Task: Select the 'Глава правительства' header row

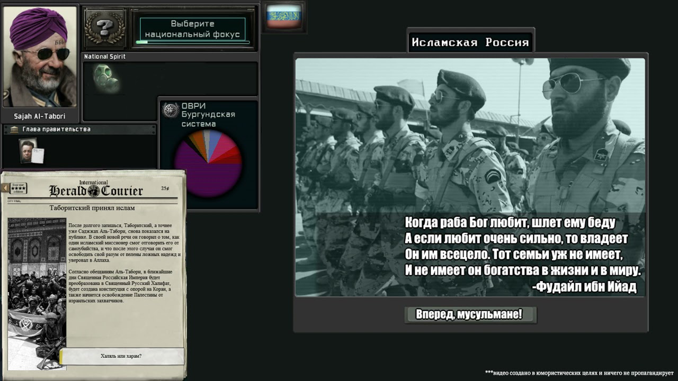Action: (79, 129)
